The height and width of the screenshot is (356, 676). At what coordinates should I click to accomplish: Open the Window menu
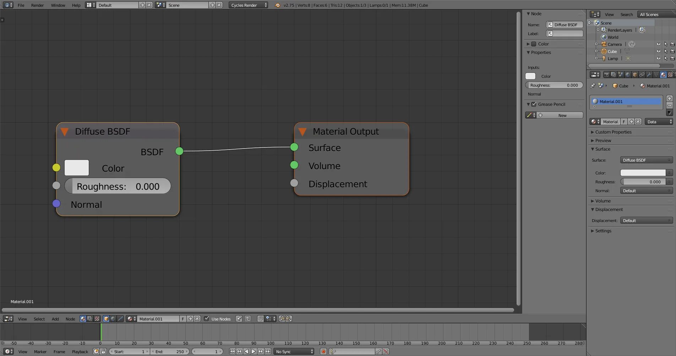click(x=58, y=5)
